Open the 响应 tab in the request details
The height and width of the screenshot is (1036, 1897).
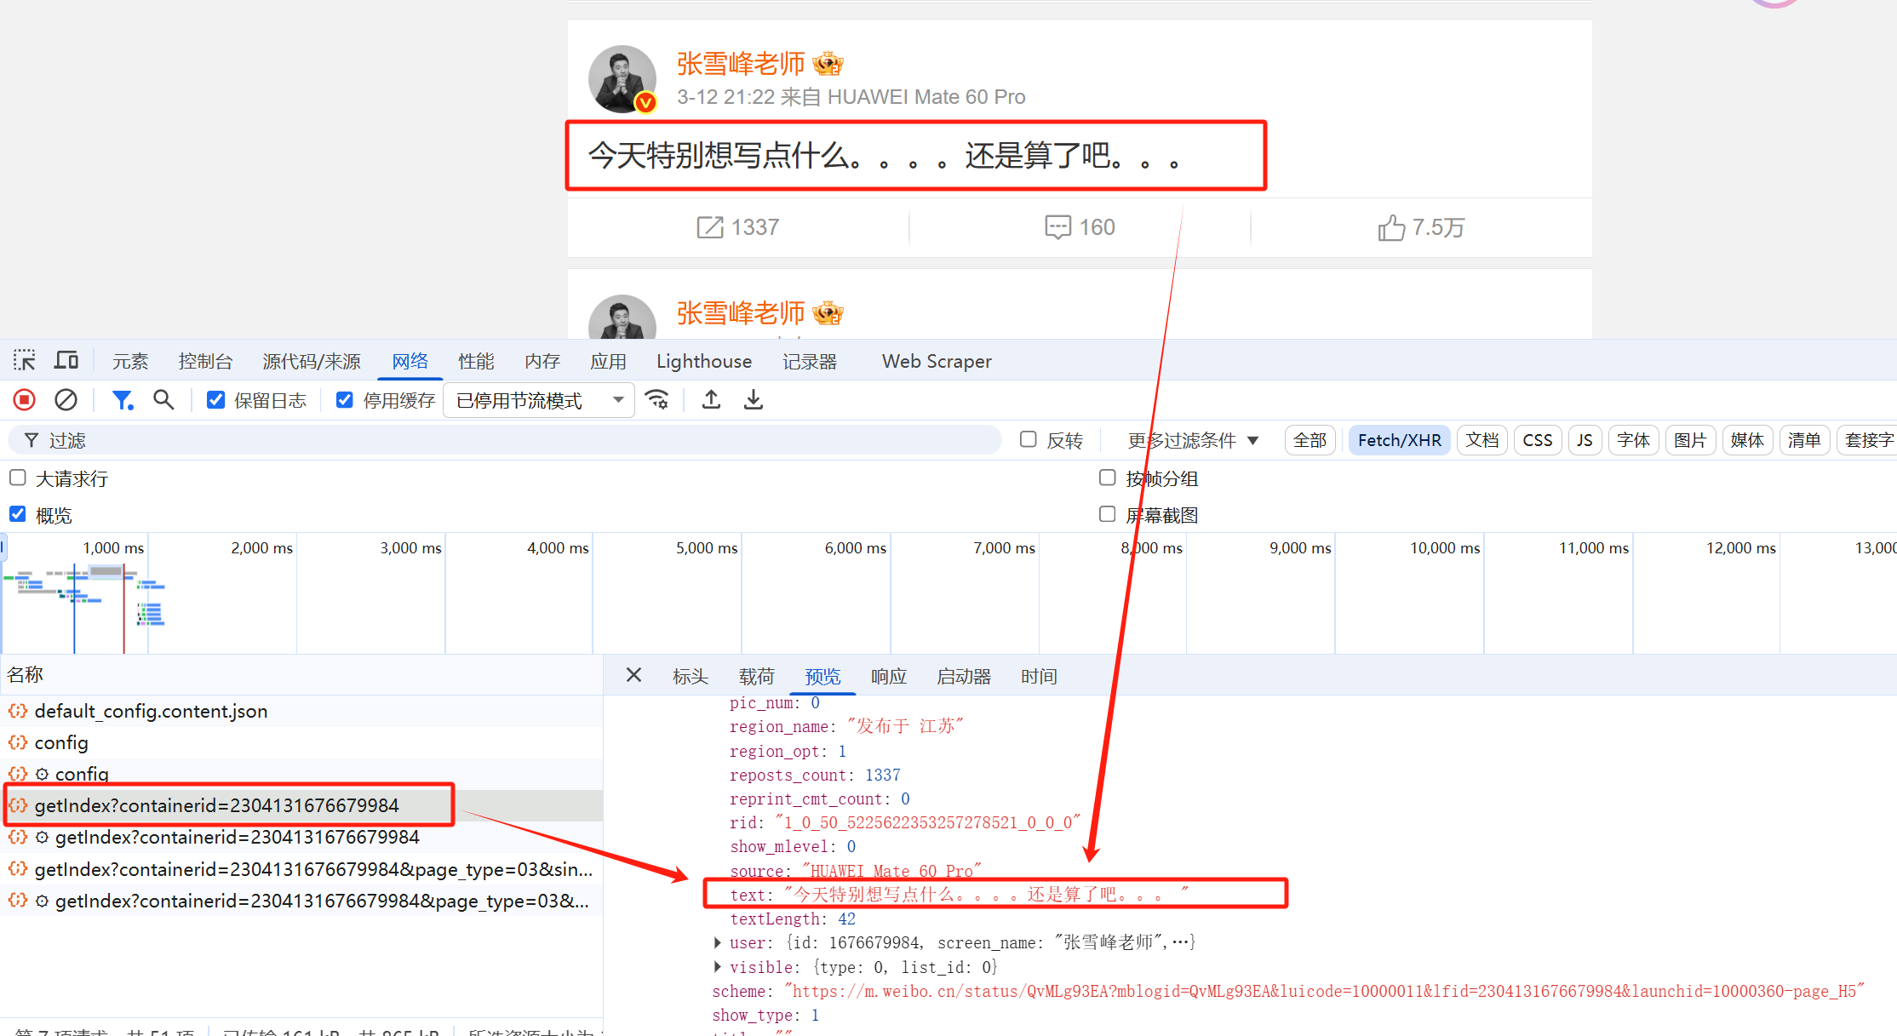[888, 676]
